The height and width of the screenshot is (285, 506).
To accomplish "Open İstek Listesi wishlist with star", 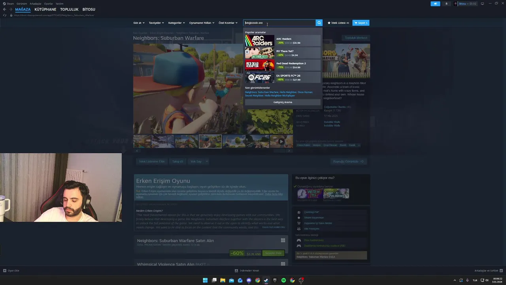I will [338, 23].
